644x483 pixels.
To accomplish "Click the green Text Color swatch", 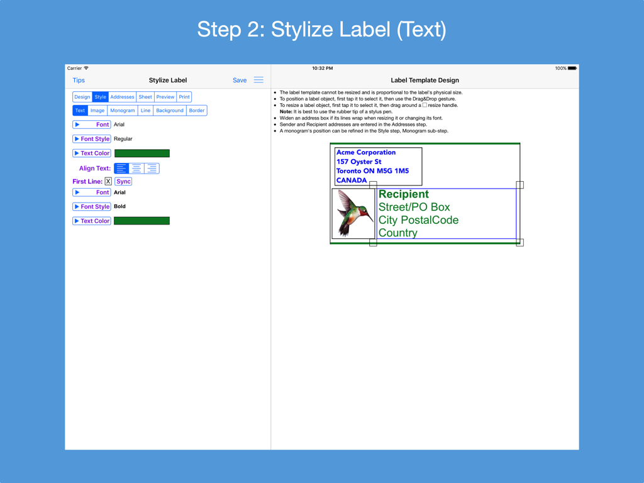I will (142, 153).
